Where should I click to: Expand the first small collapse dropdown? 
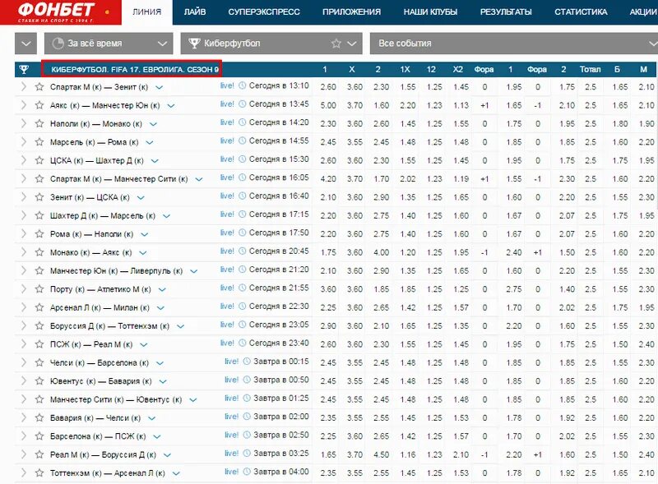[x=25, y=44]
